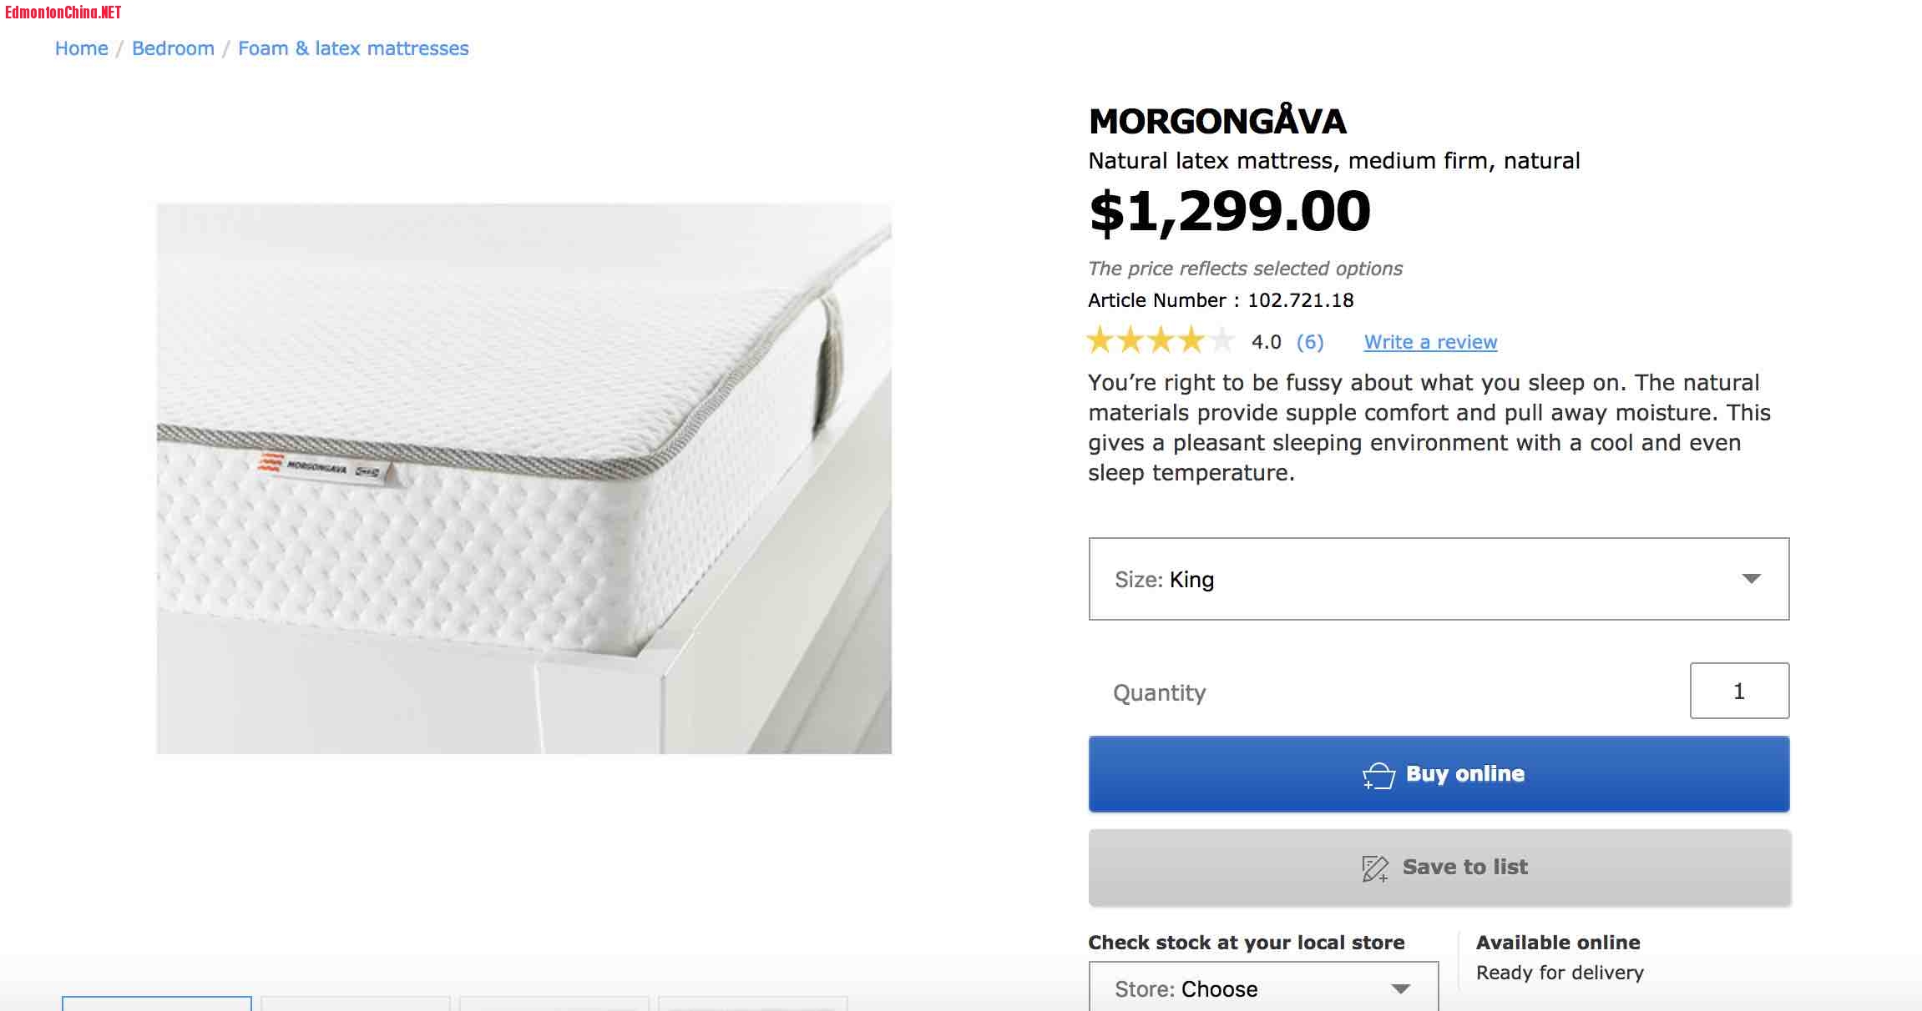Click the Quantity input field

pos(1738,691)
